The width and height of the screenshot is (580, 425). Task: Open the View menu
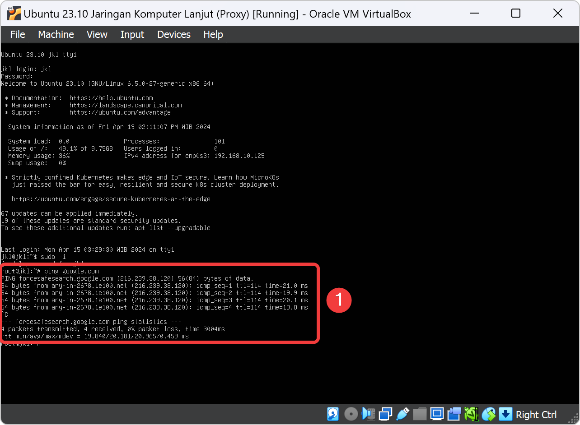[x=97, y=34]
